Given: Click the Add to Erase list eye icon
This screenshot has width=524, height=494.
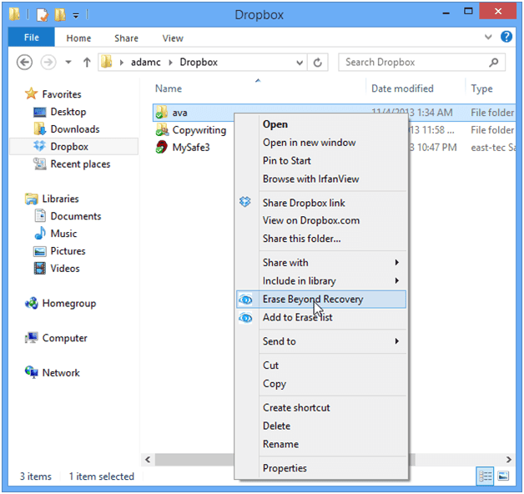Looking at the screenshot, I should [245, 318].
